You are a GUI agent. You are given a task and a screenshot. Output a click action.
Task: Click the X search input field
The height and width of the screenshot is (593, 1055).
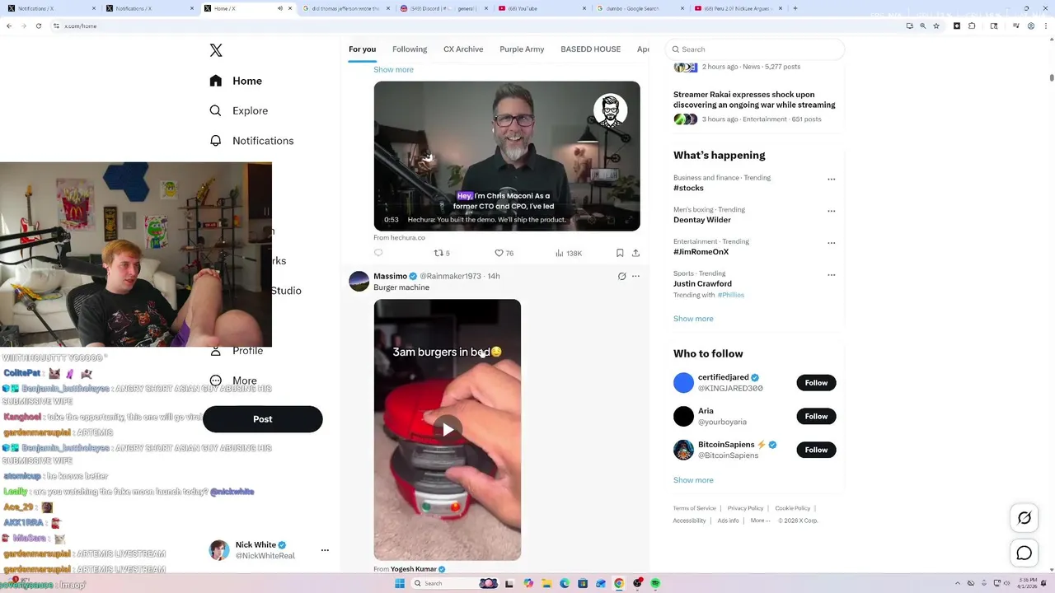click(x=755, y=49)
